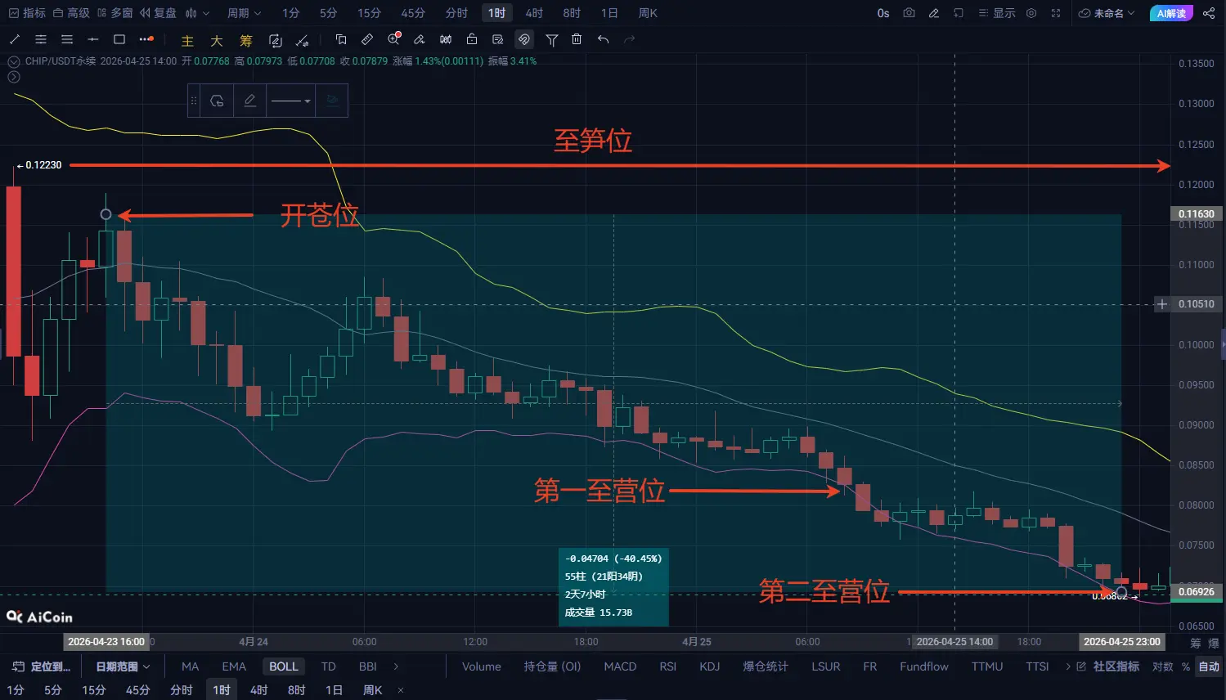Open the bookmark annotation tool

click(x=341, y=39)
